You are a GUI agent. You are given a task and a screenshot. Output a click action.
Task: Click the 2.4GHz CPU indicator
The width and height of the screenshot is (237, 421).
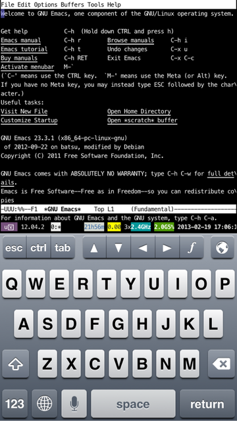[x=141, y=227]
